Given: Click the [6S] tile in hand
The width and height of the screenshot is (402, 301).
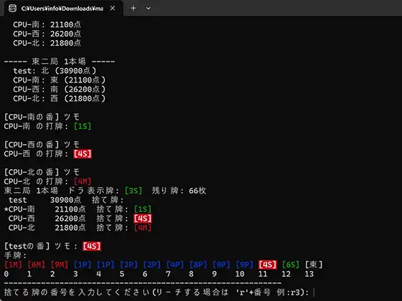Looking at the screenshot, I should 291,264.
